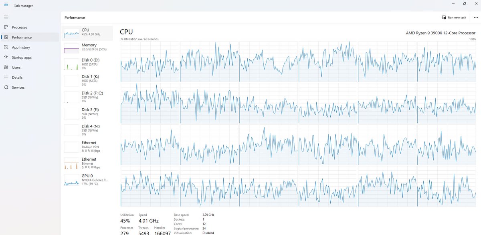Viewport: 481px width, 235px height.
Task: Open the hamburger navigation menu
Action: coord(6,17)
